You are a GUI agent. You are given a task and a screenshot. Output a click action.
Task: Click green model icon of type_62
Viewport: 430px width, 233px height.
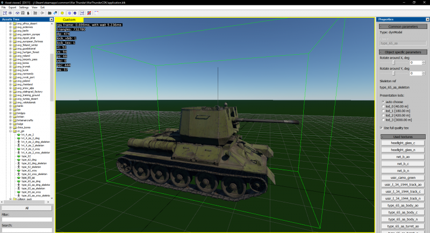tap(19, 156)
